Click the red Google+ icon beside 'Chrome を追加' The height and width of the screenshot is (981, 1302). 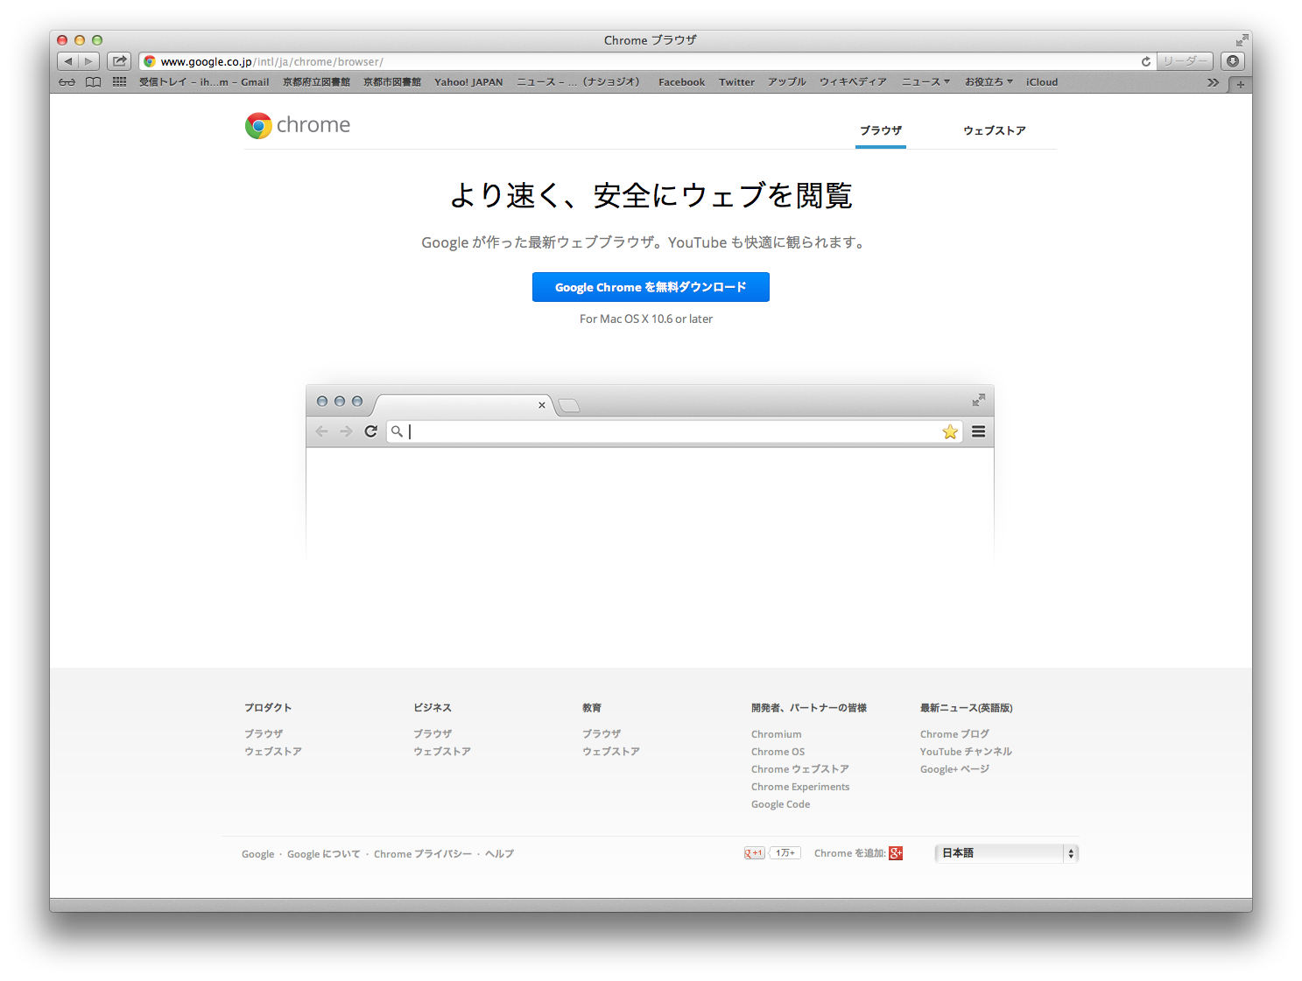(x=896, y=853)
